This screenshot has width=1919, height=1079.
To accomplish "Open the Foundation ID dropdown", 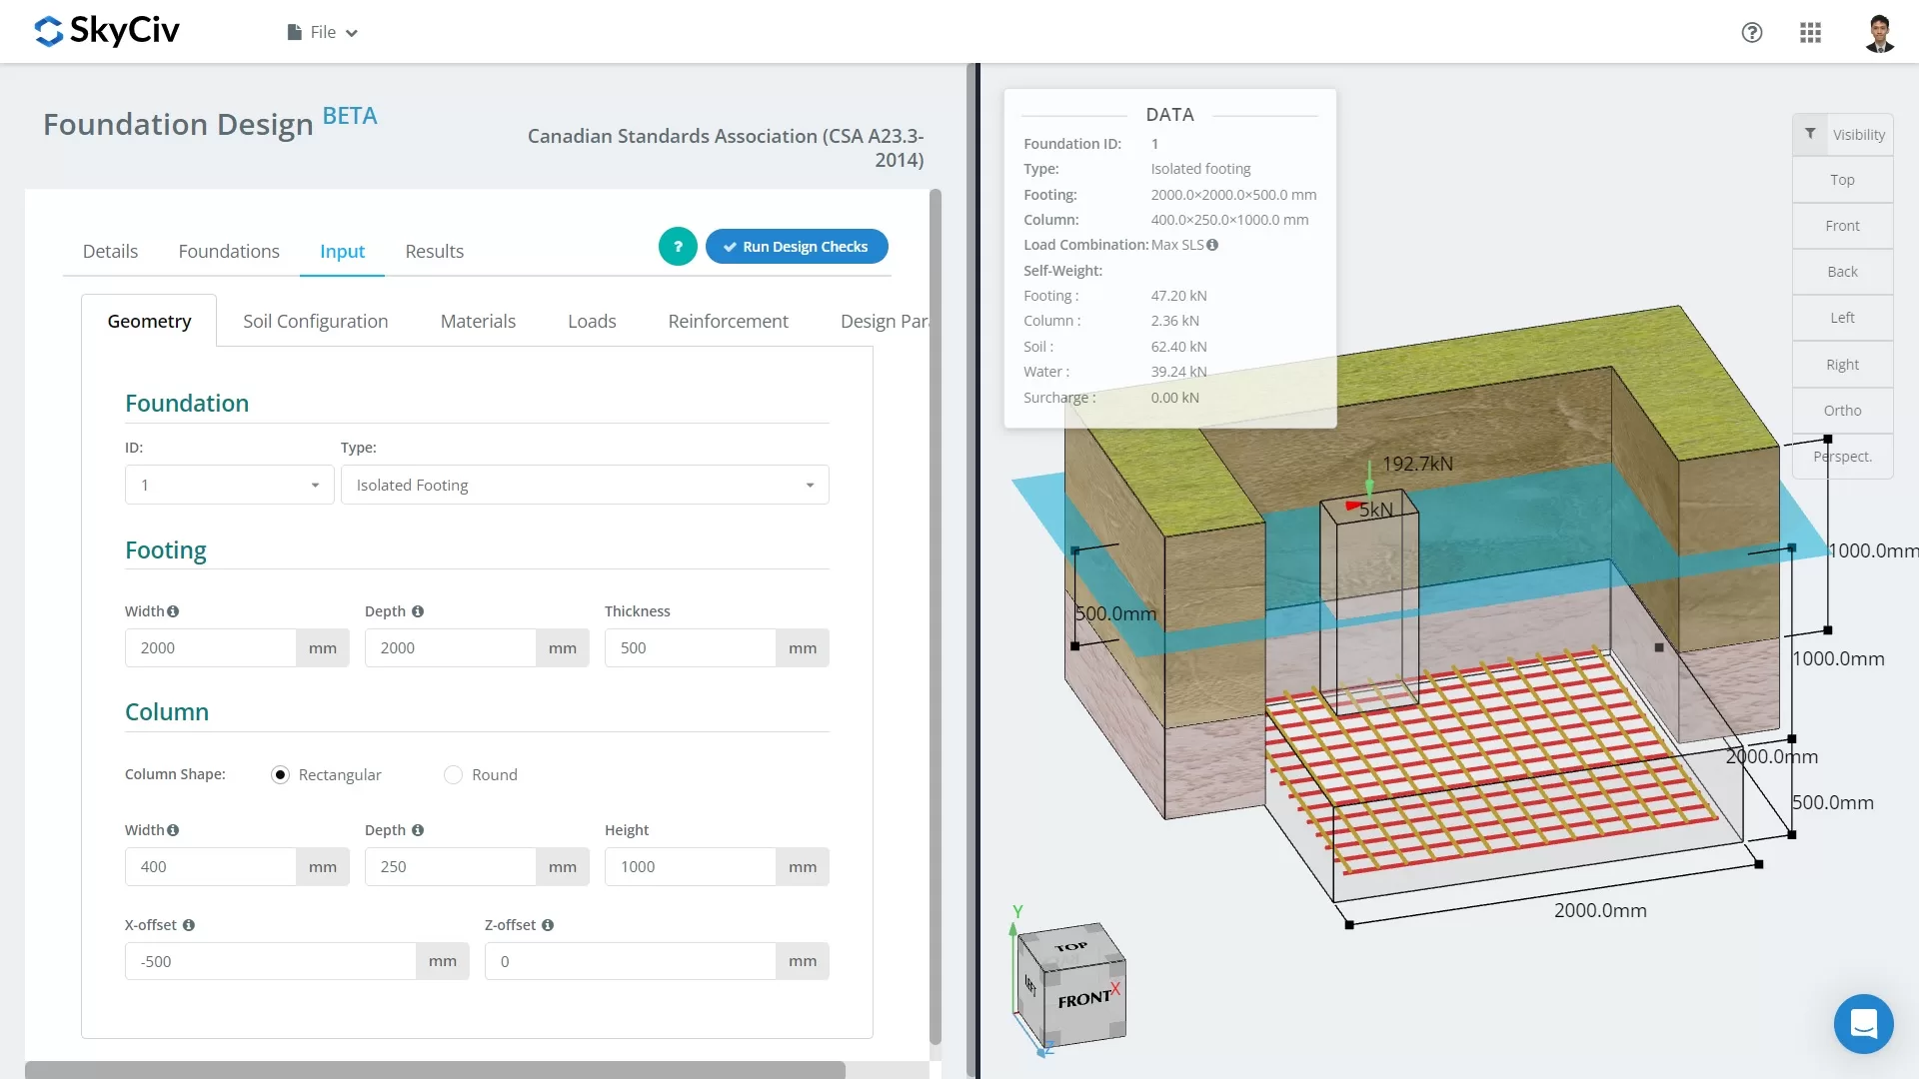I will (230, 485).
